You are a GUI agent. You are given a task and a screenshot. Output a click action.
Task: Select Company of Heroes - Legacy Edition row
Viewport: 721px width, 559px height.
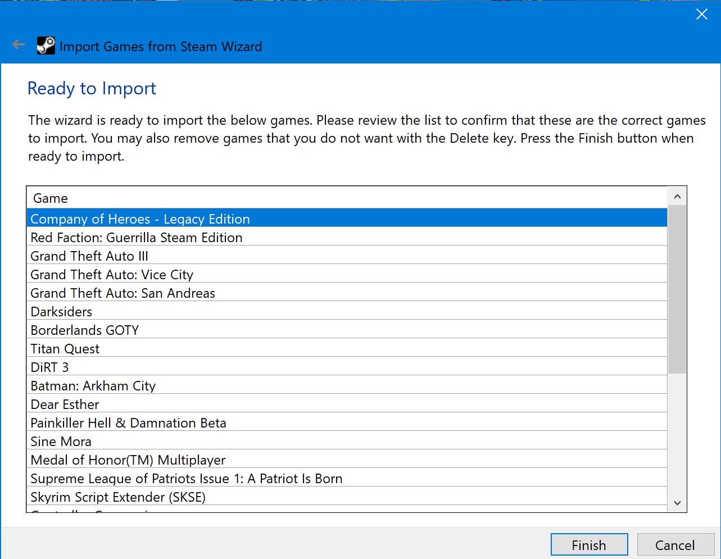[347, 218]
